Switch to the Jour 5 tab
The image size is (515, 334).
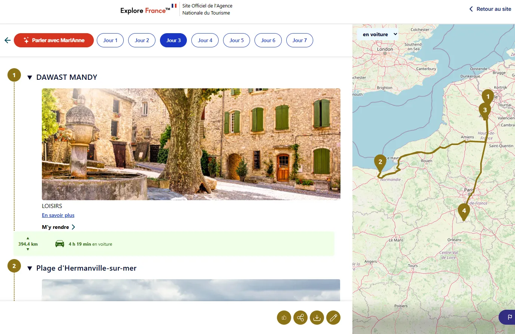237,40
